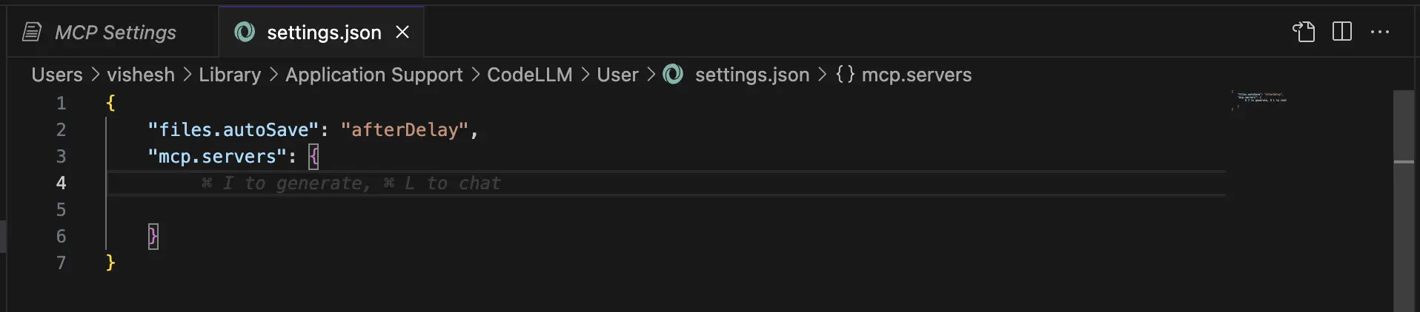
Task: Click the braces symbol icon before mcp.servers
Action: 845,74
